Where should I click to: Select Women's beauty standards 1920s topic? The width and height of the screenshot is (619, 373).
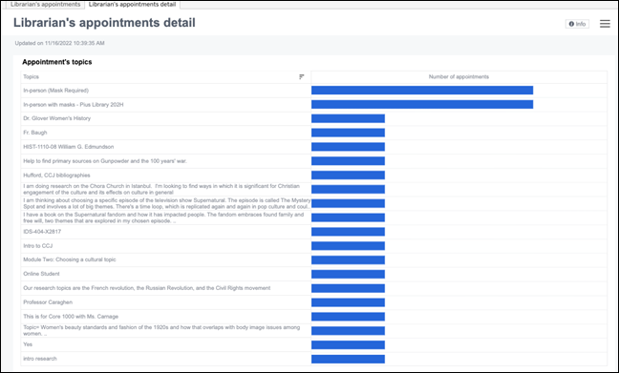(161, 330)
